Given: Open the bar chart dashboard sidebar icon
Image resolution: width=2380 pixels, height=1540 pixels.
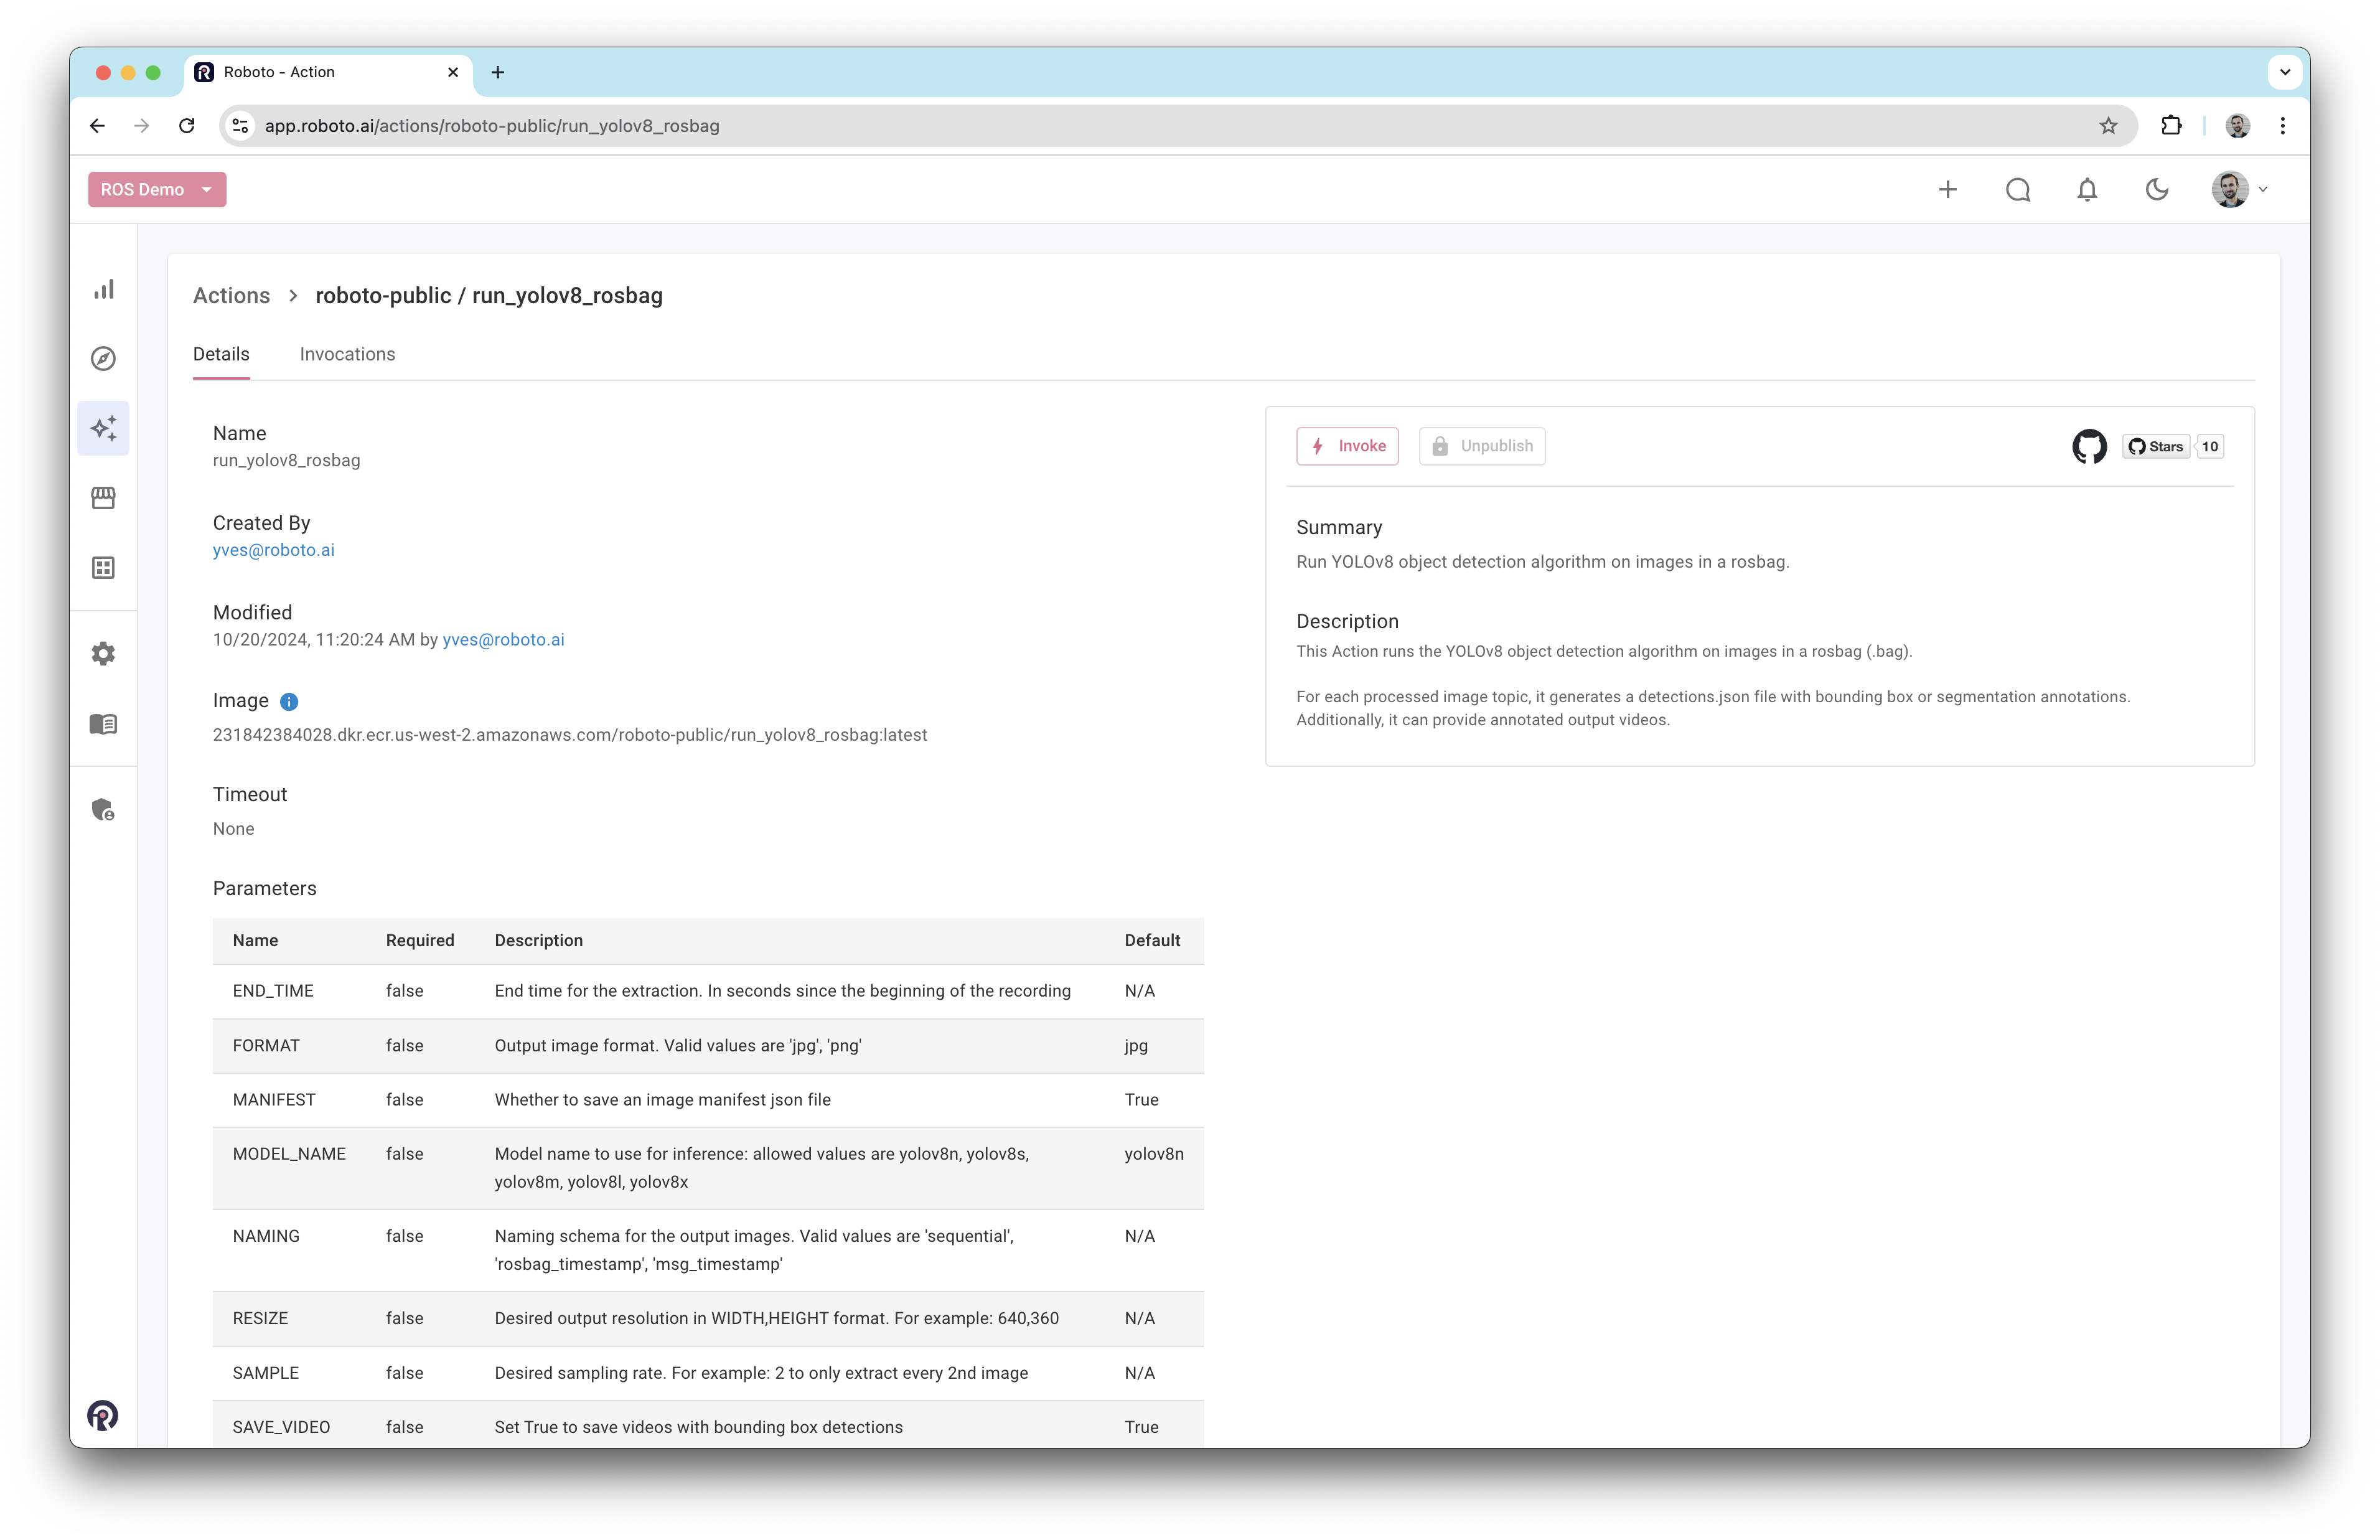Looking at the screenshot, I should [104, 290].
